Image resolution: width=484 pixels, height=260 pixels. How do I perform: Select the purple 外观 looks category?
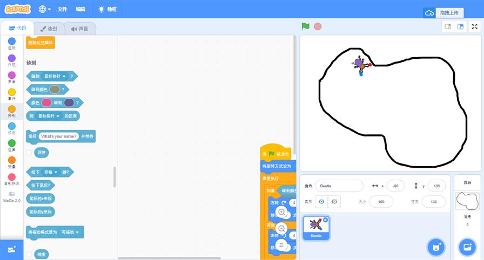[12, 60]
